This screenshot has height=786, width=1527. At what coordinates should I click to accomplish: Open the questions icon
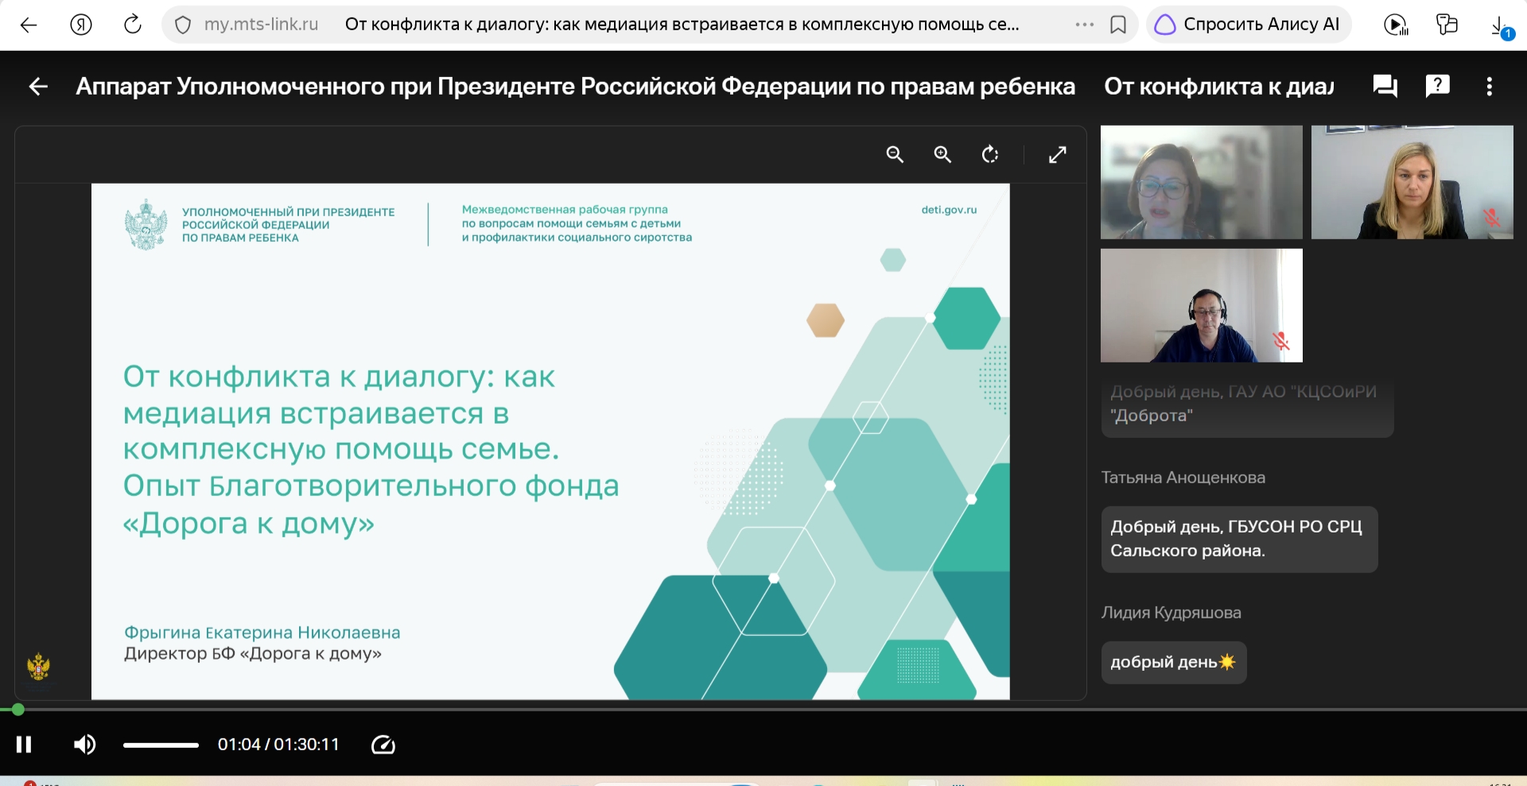(1437, 86)
